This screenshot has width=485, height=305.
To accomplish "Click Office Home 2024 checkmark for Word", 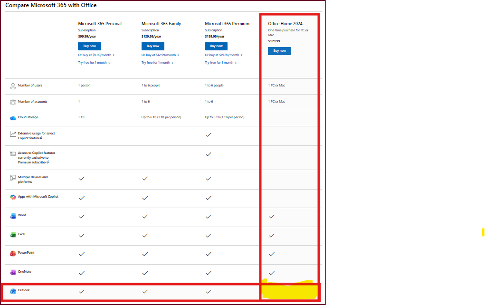I will [x=272, y=217].
